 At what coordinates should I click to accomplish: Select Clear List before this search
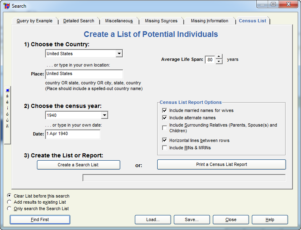coord(9,196)
